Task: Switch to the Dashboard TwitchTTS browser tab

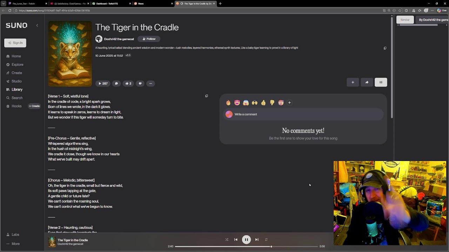Action: click(112, 3)
